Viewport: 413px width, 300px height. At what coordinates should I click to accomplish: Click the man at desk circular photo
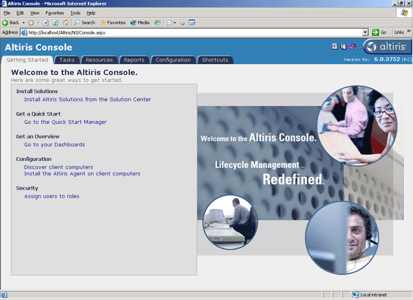[230, 222]
